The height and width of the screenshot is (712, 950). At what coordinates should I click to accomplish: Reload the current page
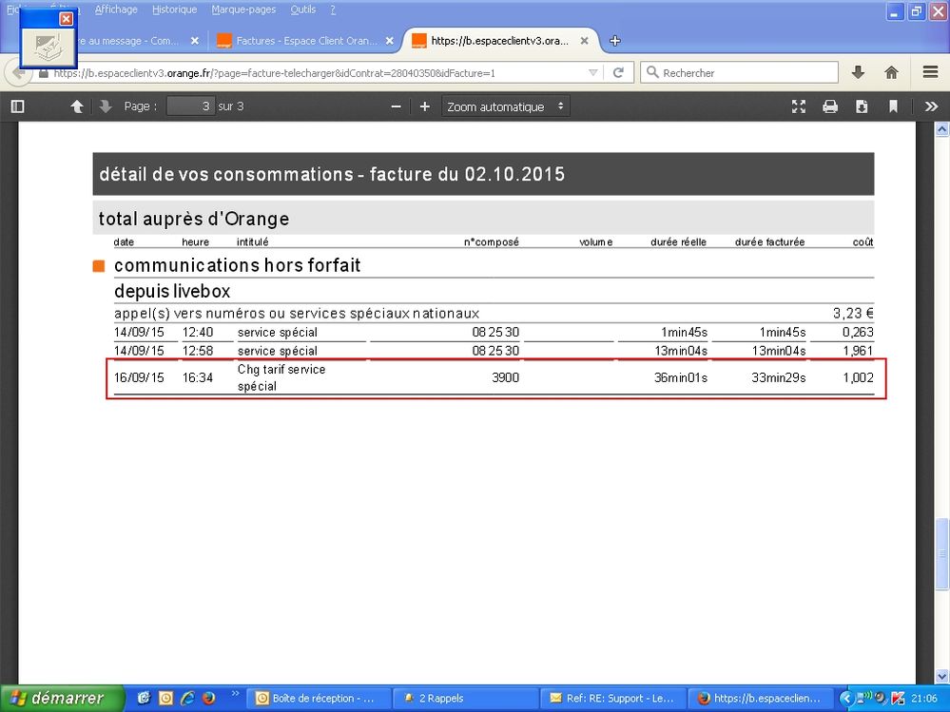point(618,72)
